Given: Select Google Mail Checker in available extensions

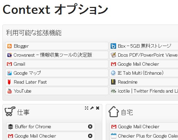Looking at the screenshot, I should click(144, 64).
